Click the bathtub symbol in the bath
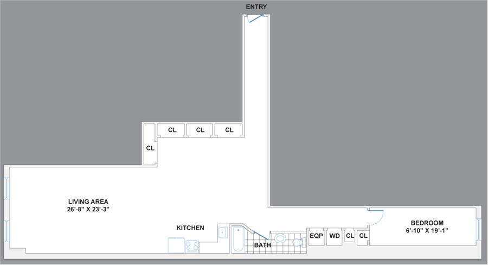The image size is (488, 265). pos(238,239)
